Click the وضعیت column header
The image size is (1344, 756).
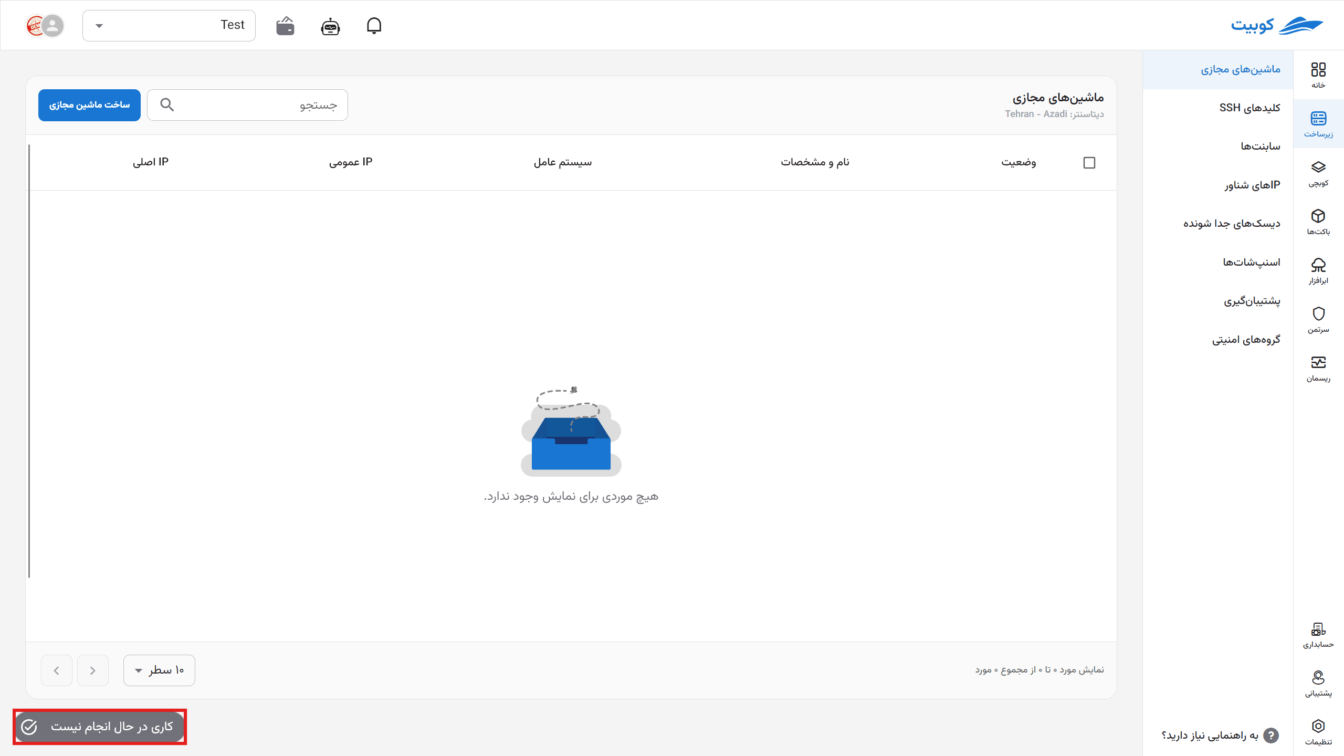pyautogui.click(x=1018, y=162)
